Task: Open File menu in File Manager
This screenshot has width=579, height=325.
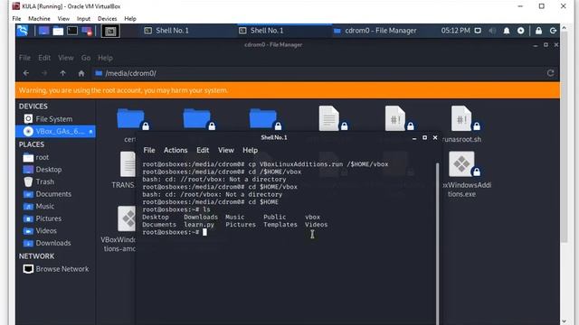Action: (24, 58)
